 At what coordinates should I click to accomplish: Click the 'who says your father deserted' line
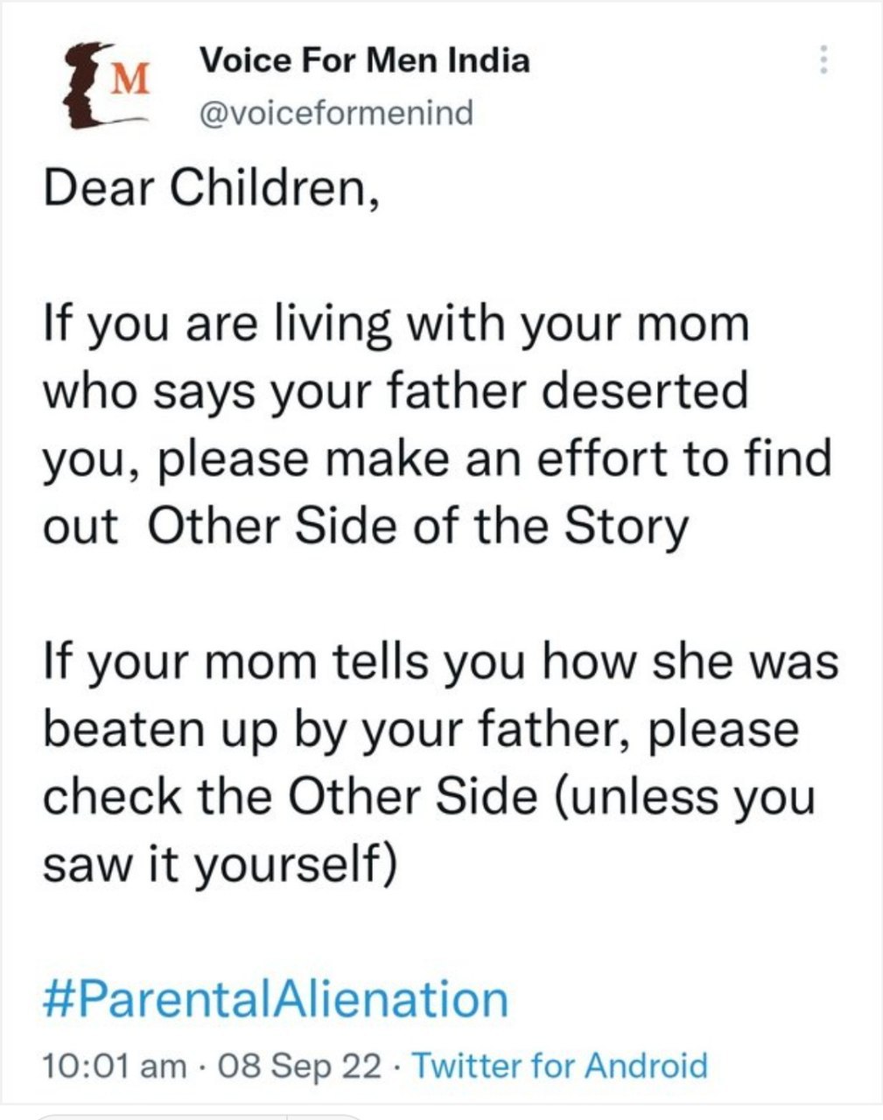click(396, 391)
